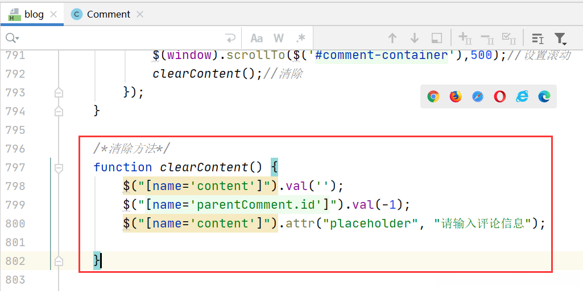Click line number 799 in gutter
This screenshot has height=291, width=583.
pyautogui.click(x=15, y=205)
